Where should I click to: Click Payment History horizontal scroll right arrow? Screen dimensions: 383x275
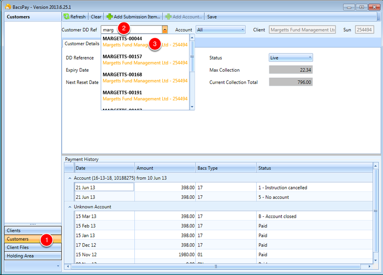click(369, 266)
